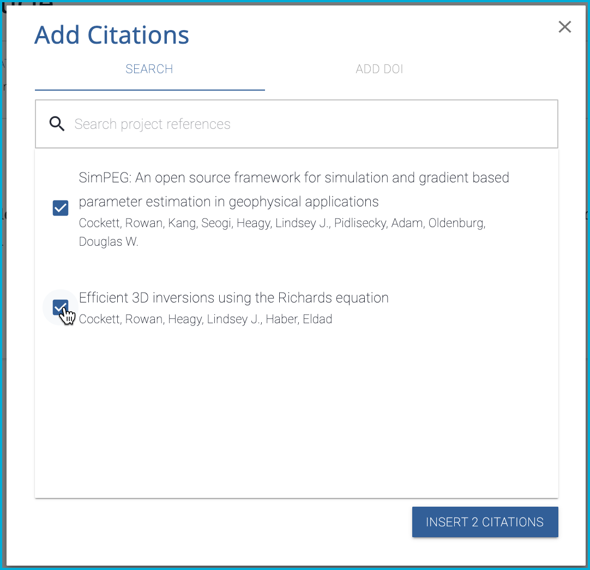The image size is (590, 570).
Task: Click the blue underline beneath the SEARCH tab
Action: point(149,90)
